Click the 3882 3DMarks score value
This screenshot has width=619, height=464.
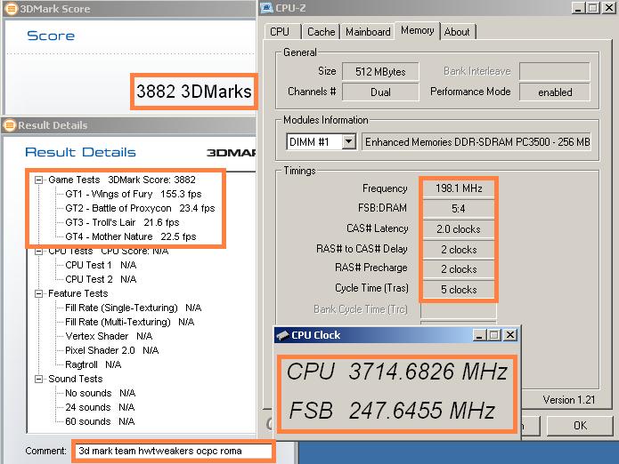(x=194, y=92)
